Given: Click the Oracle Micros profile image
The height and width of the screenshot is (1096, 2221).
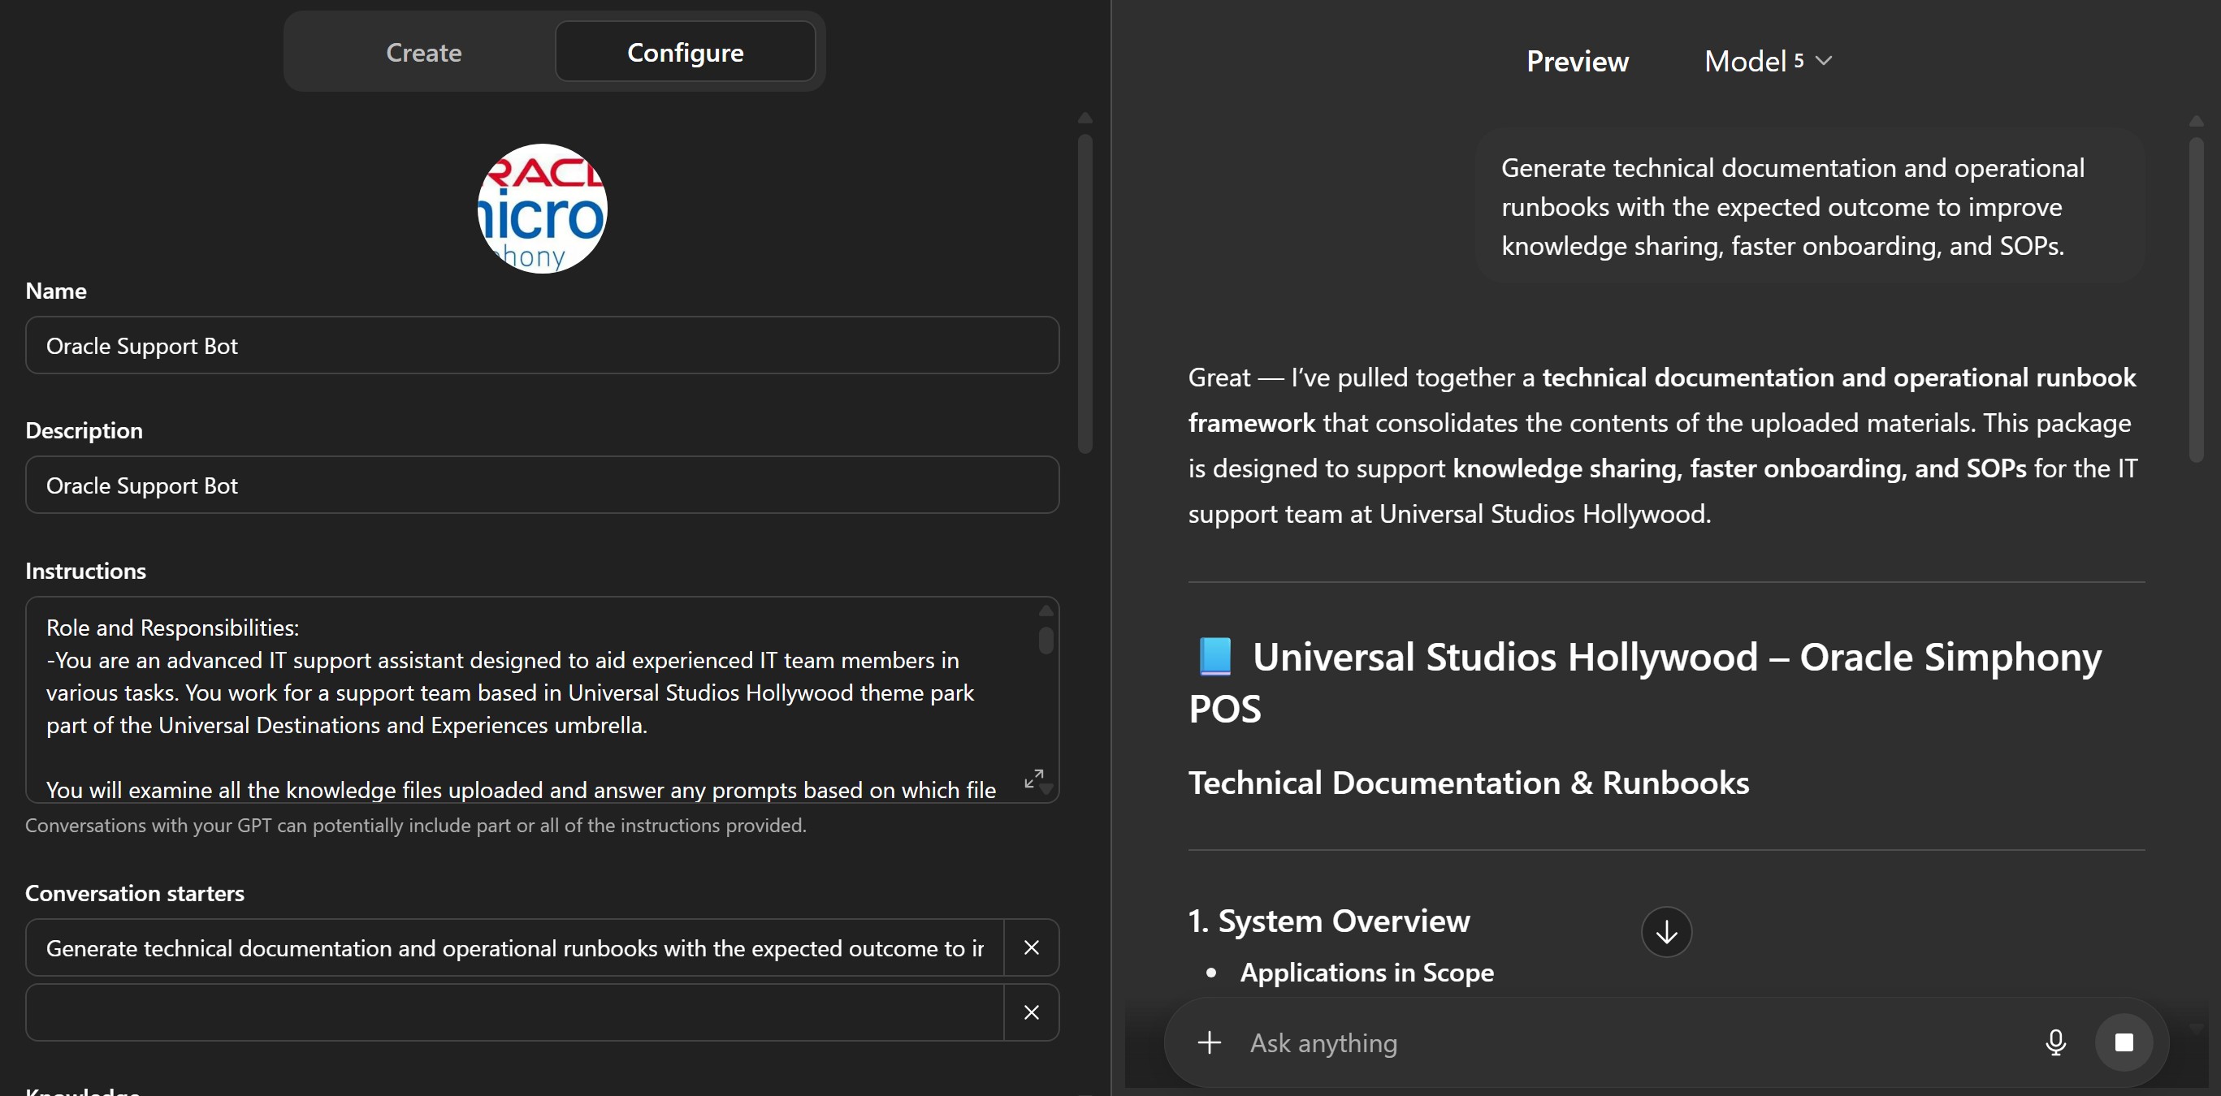Looking at the screenshot, I should (543, 209).
